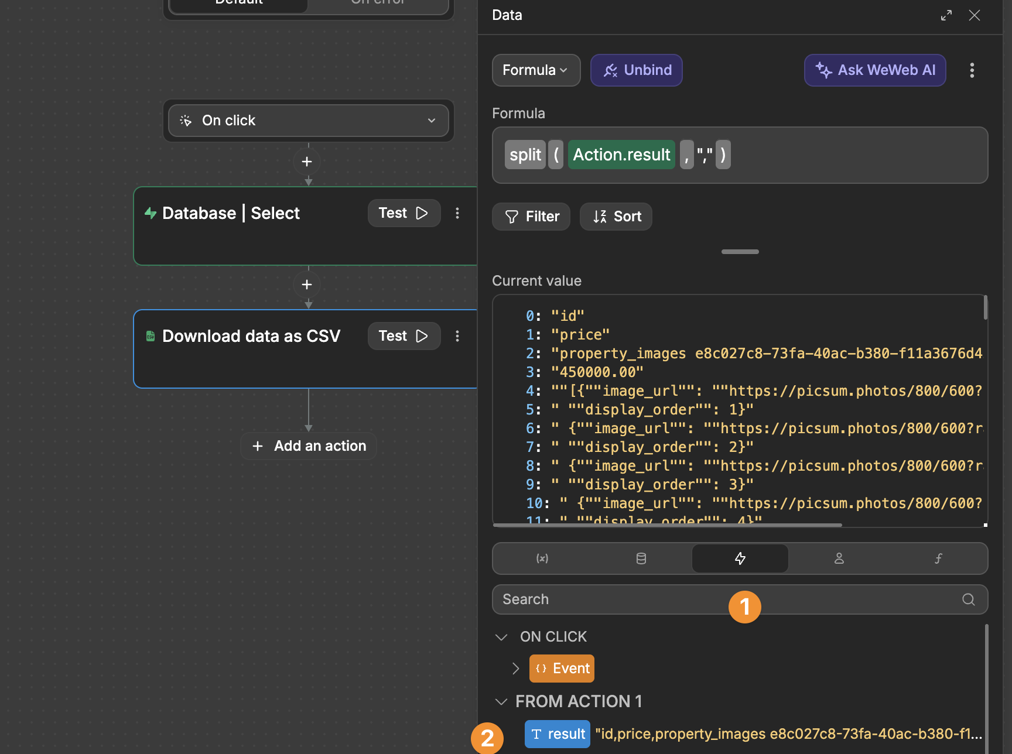
Task: Open the formulas data tab
Action: pyautogui.click(x=938, y=558)
